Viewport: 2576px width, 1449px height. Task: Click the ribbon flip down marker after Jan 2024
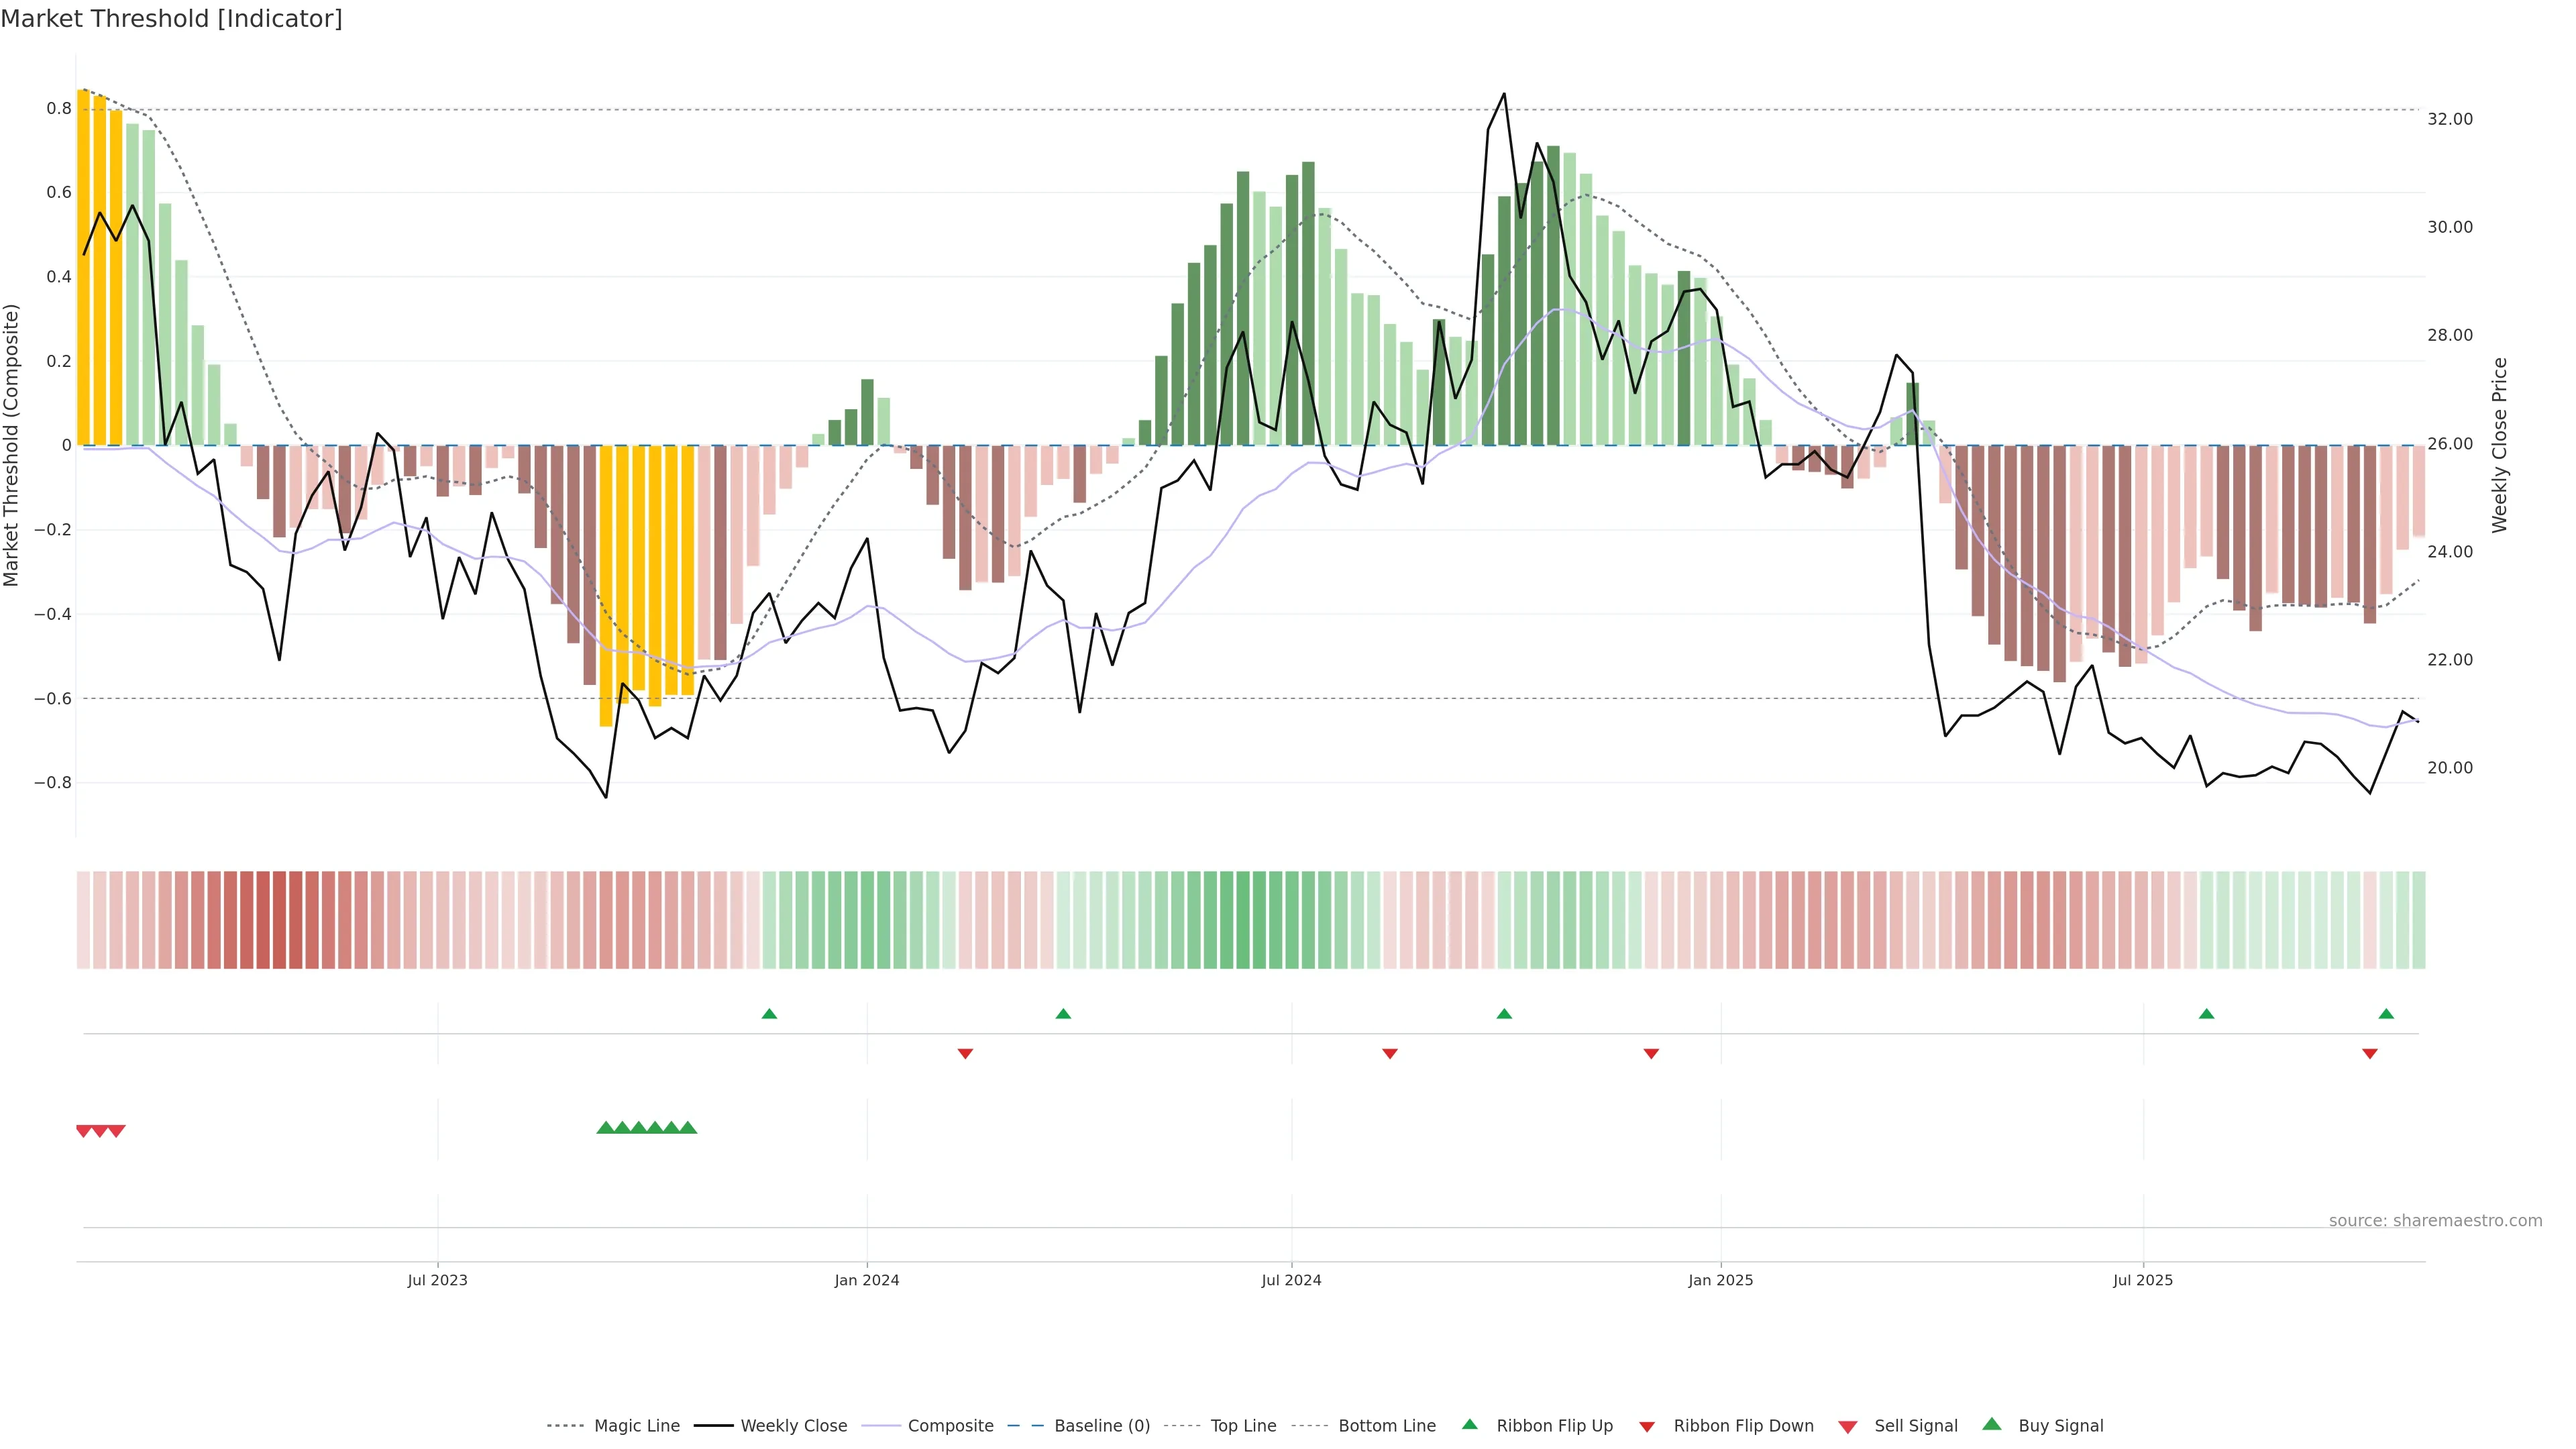click(965, 1053)
